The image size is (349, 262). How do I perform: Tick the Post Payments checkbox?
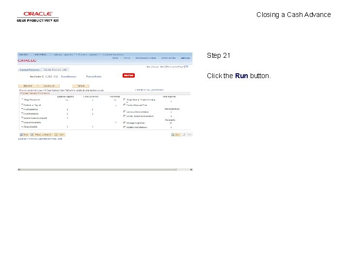[x=22, y=114]
